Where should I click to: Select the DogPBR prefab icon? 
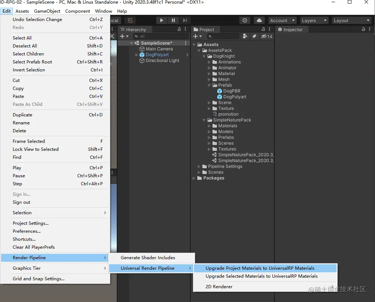219,91
